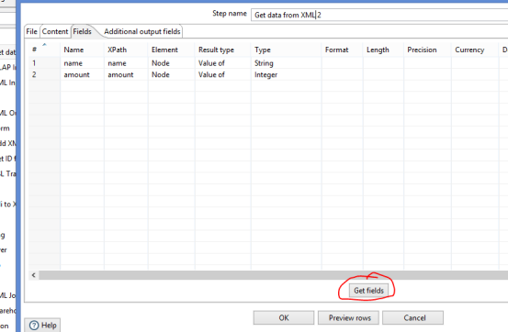
Task: Click the Element column header
Action: (x=172, y=50)
